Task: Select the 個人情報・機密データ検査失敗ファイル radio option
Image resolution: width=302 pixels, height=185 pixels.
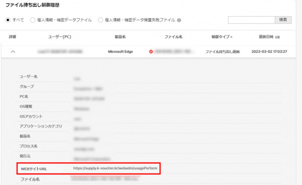Action: click(100, 20)
